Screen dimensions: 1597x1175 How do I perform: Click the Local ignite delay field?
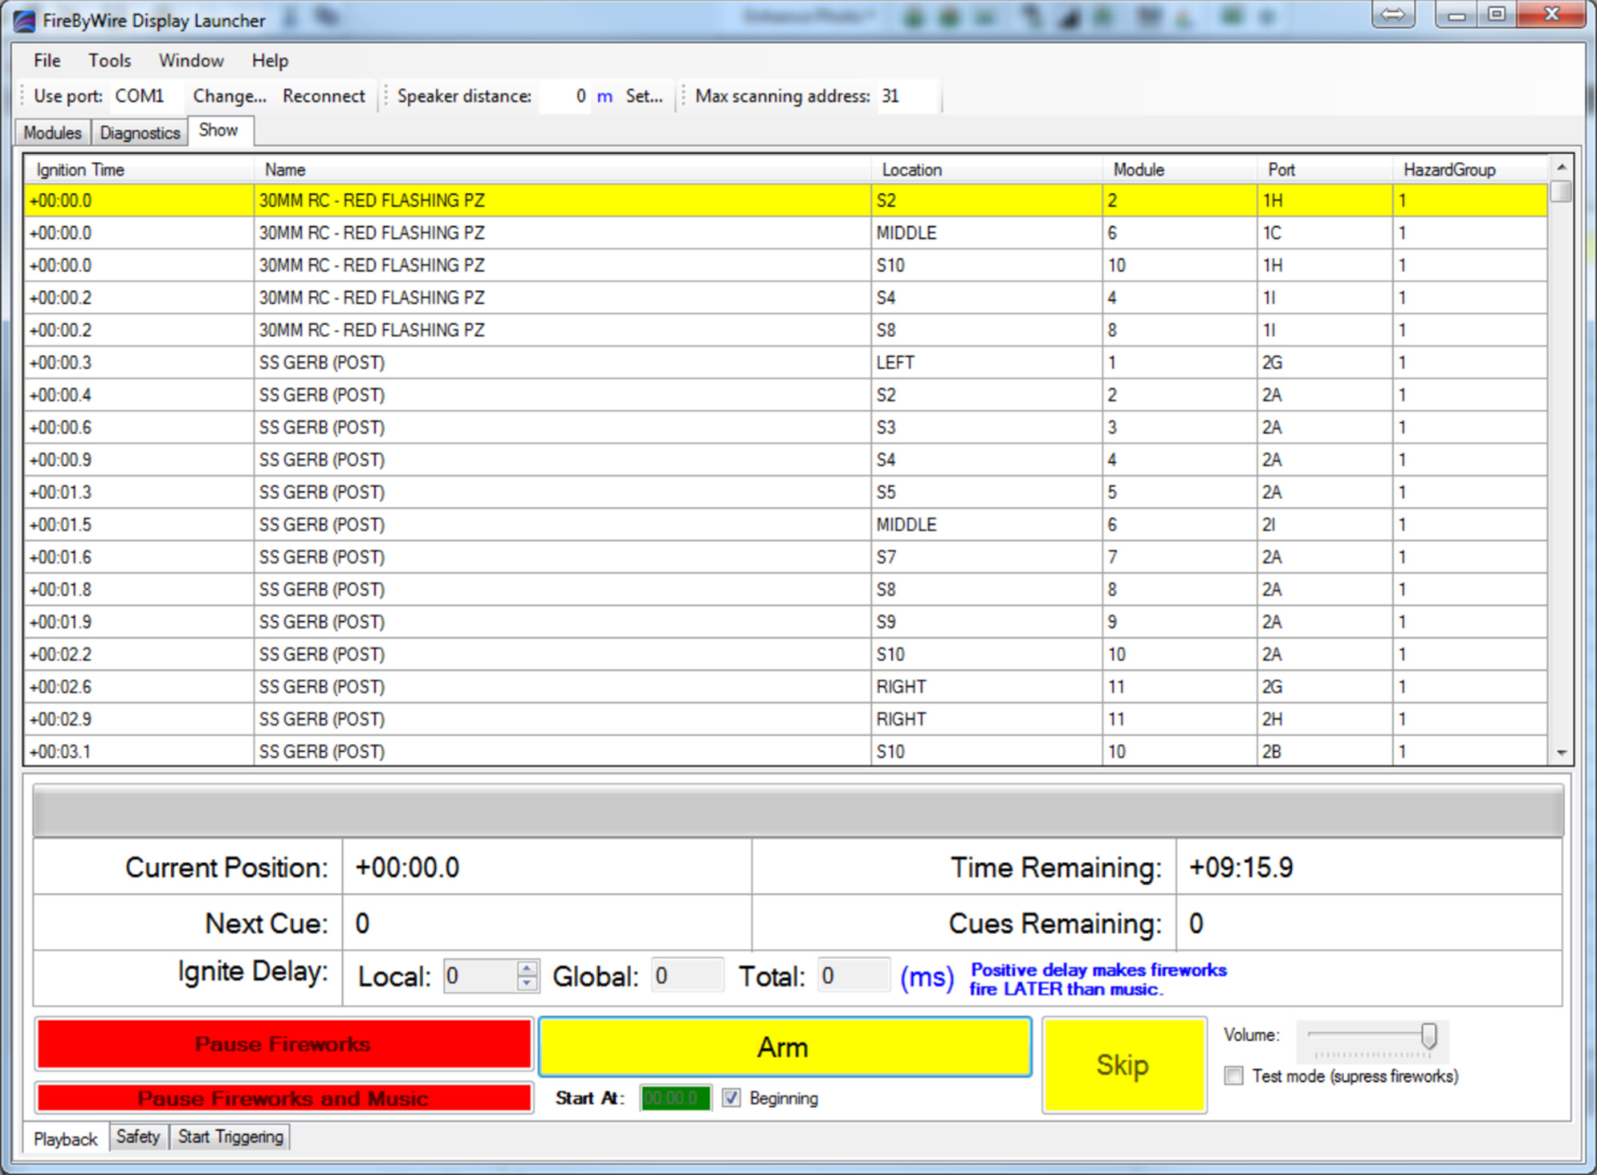[x=480, y=975]
